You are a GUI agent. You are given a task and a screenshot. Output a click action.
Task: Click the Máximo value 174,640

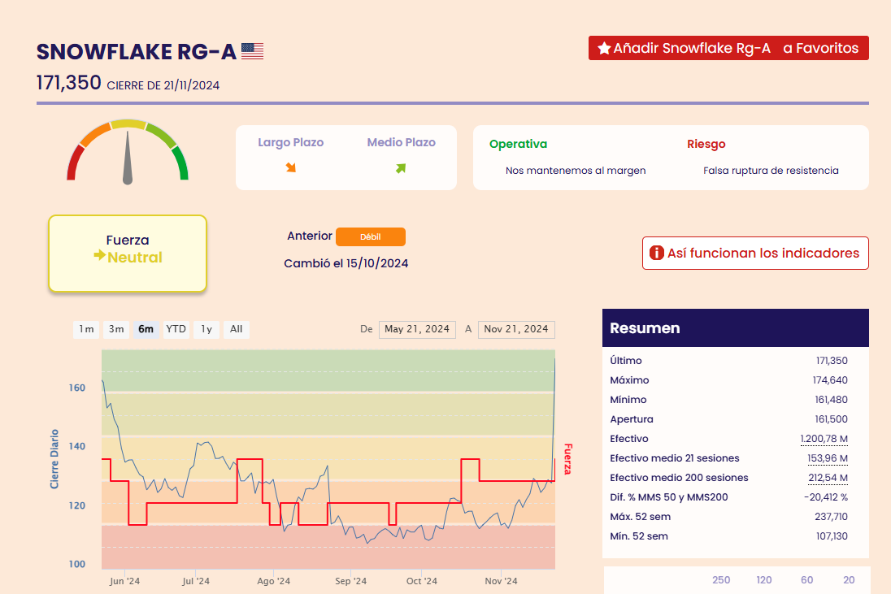[830, 380]
